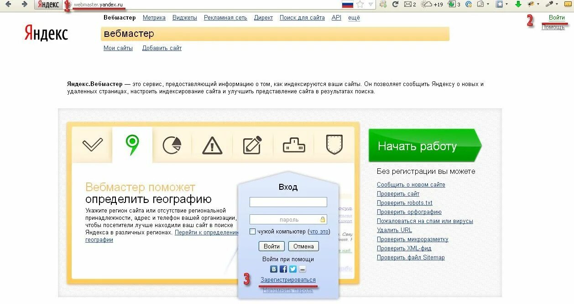Image resolution: width=574 pixels, height=304 pixels.
Task: Open Удалить URL link
Action: pos(394,230)
